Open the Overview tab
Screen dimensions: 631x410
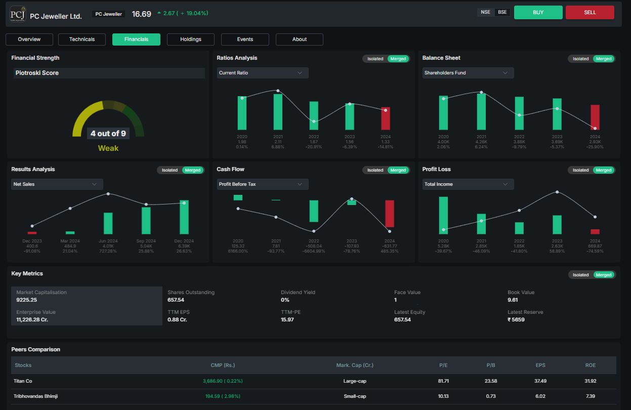pos(29,39)
